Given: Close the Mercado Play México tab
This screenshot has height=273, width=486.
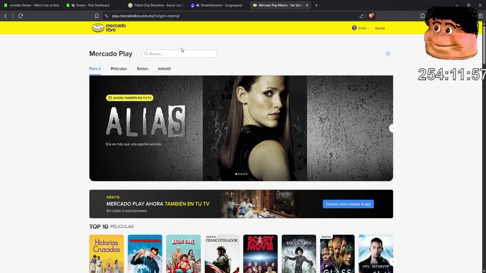Looking at the screenshot, I should coord(307,5).
